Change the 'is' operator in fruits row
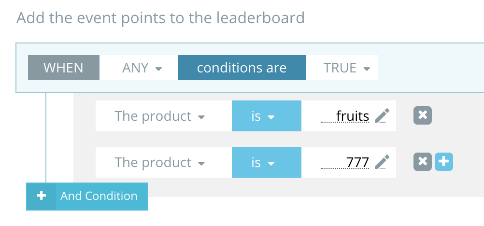 [x=263, y=116]
